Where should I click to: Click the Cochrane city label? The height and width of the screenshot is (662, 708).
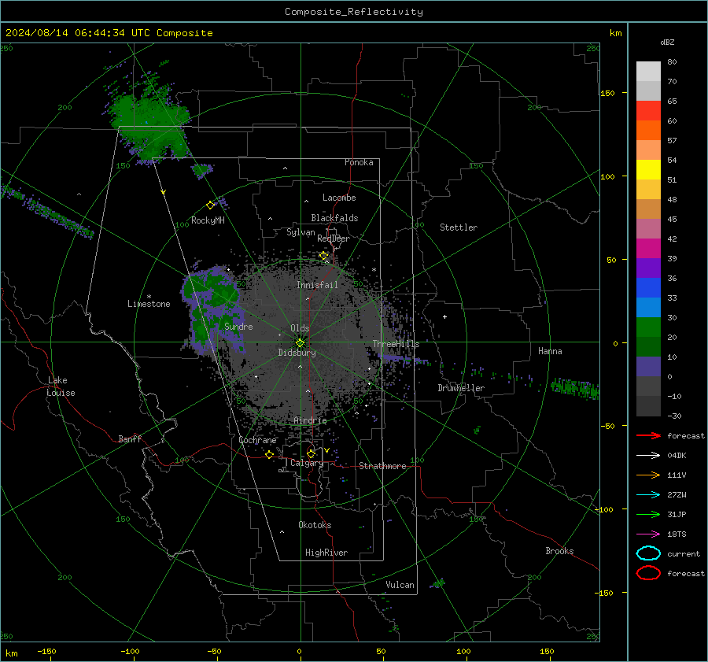pos(257,440)
